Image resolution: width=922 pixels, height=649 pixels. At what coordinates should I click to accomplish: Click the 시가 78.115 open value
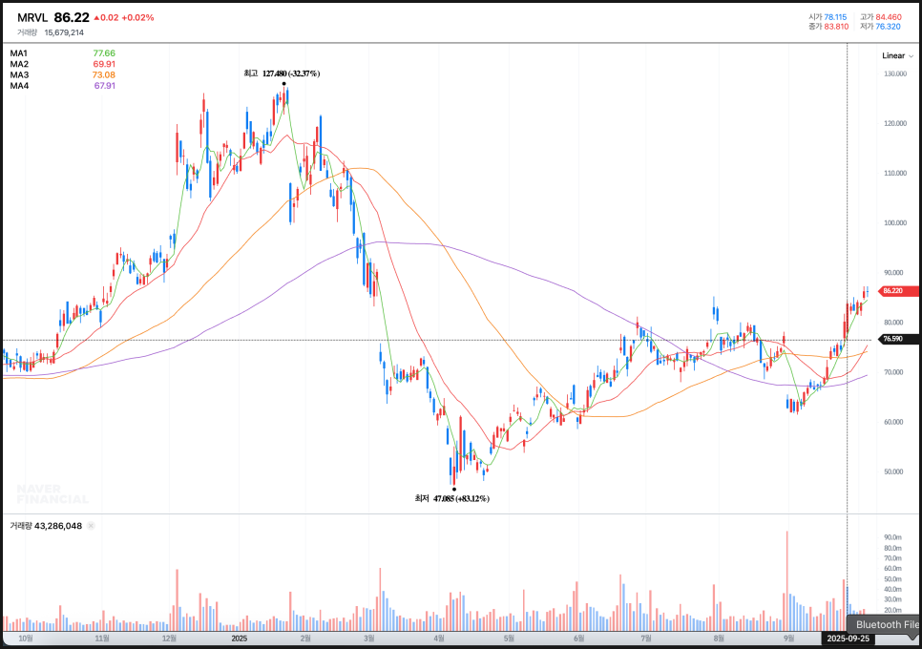828,17
